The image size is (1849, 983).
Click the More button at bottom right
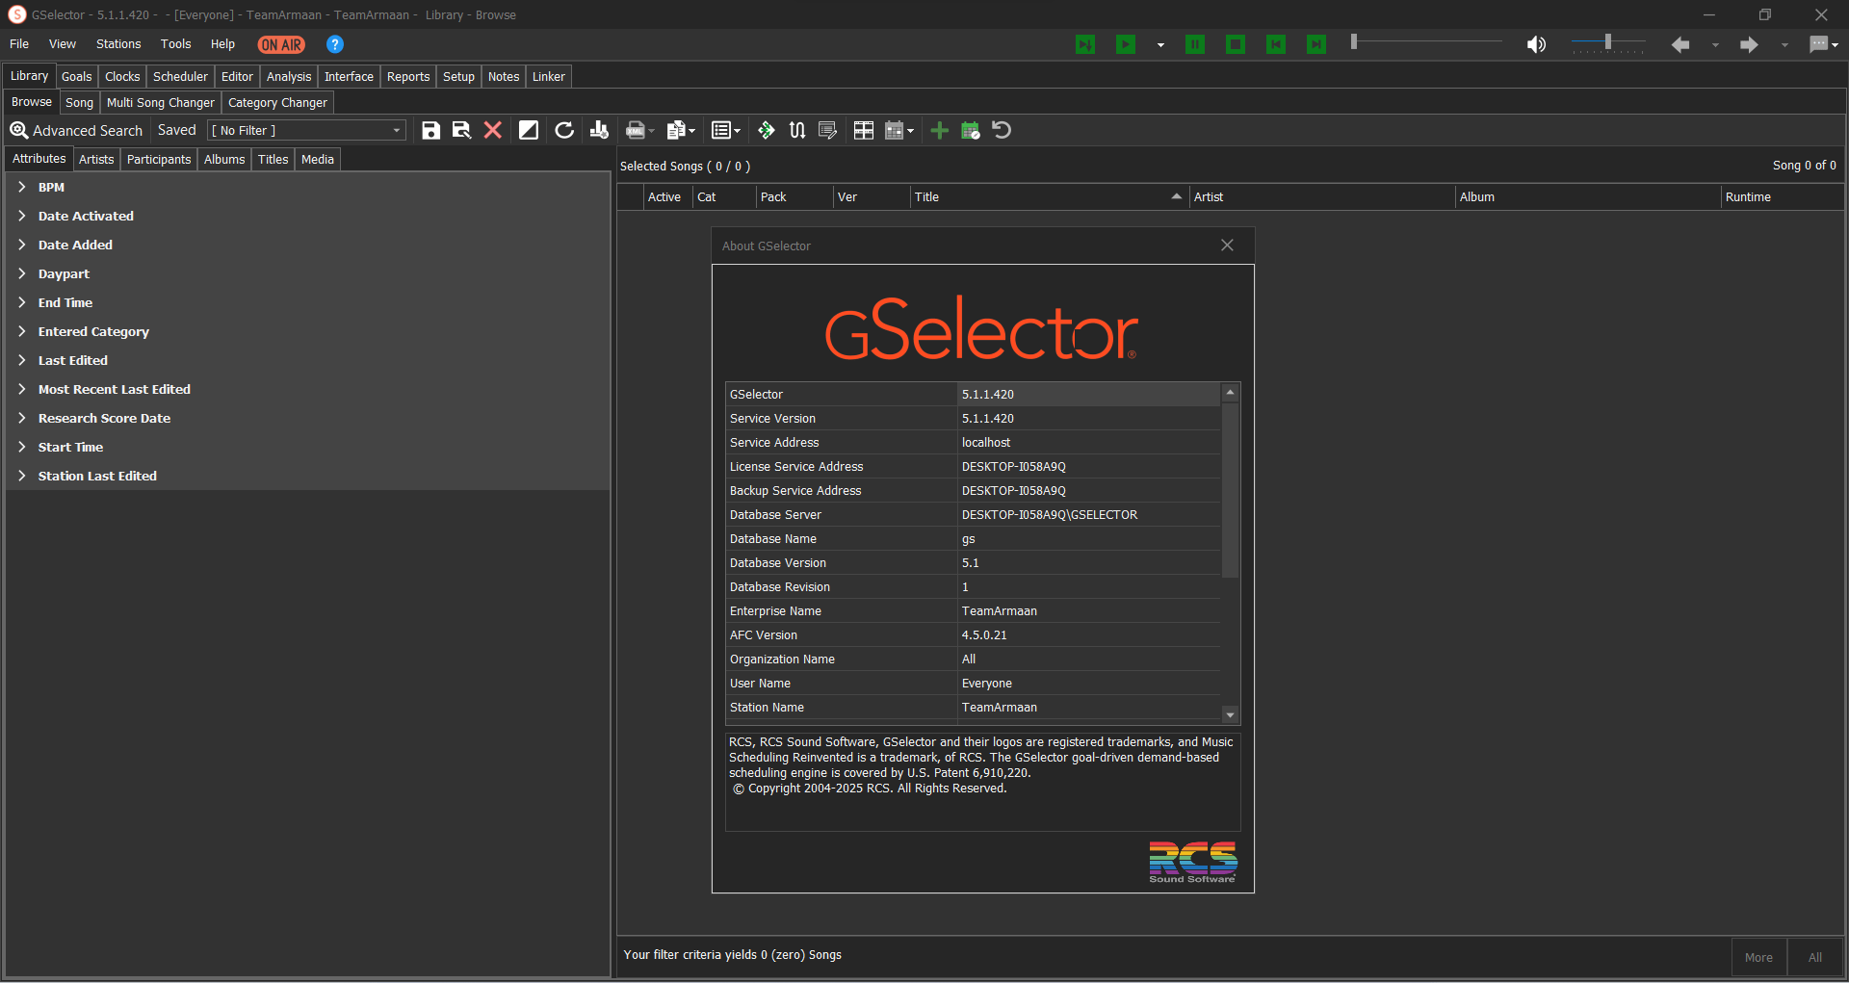click(x=1758, y=957)
